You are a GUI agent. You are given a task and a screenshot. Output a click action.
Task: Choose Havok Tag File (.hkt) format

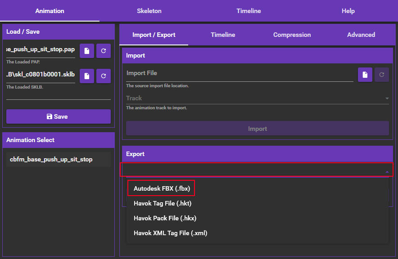[163, 203]
